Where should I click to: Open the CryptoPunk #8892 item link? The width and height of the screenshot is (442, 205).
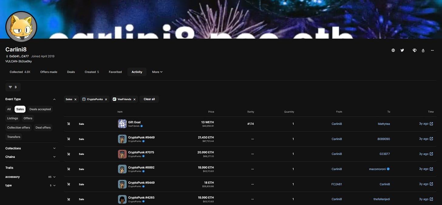click(141, 167)
